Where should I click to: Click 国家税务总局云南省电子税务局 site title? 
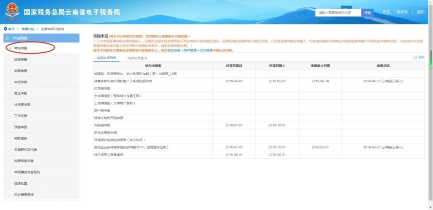72,12
